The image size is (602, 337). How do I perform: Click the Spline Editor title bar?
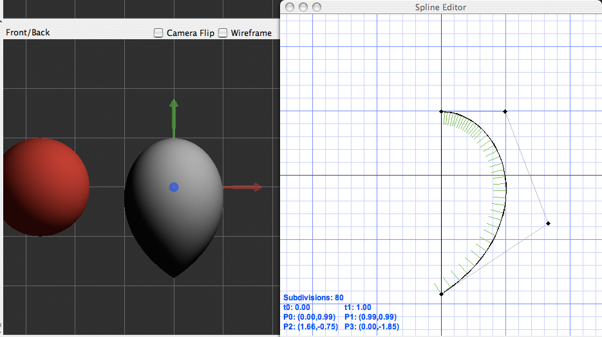pos(441,7)
